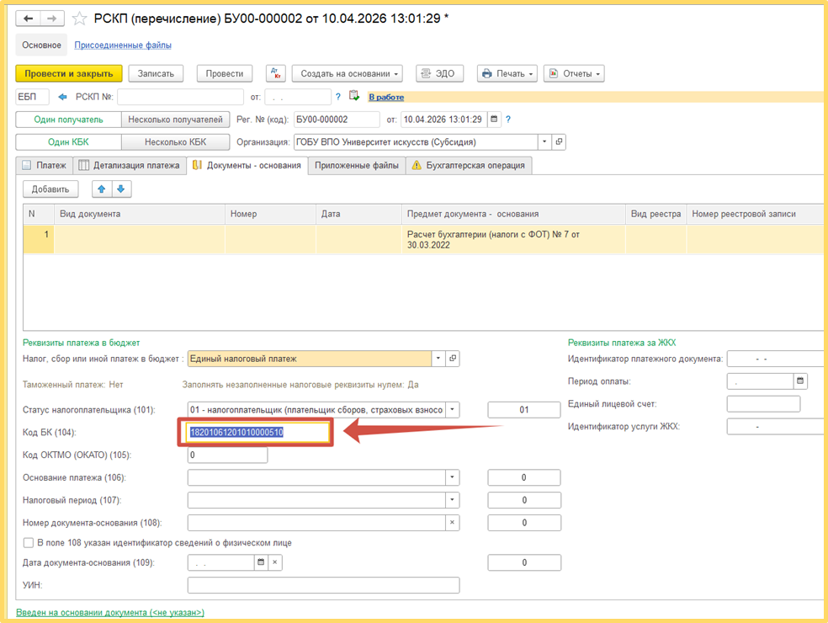The image size is (828, 623).
Task: Go forward with the right arrow button
Action: tap(52, 19)
